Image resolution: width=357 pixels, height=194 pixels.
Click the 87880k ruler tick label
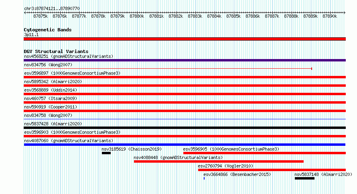tap(137, 16)
